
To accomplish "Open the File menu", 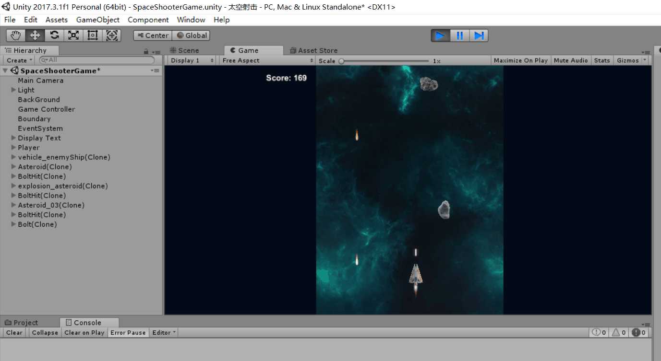I will point(10,20).
